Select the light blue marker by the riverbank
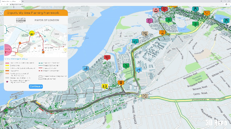Screen dimensions: 231x129 pyautogui.click(x=86, y=68)
